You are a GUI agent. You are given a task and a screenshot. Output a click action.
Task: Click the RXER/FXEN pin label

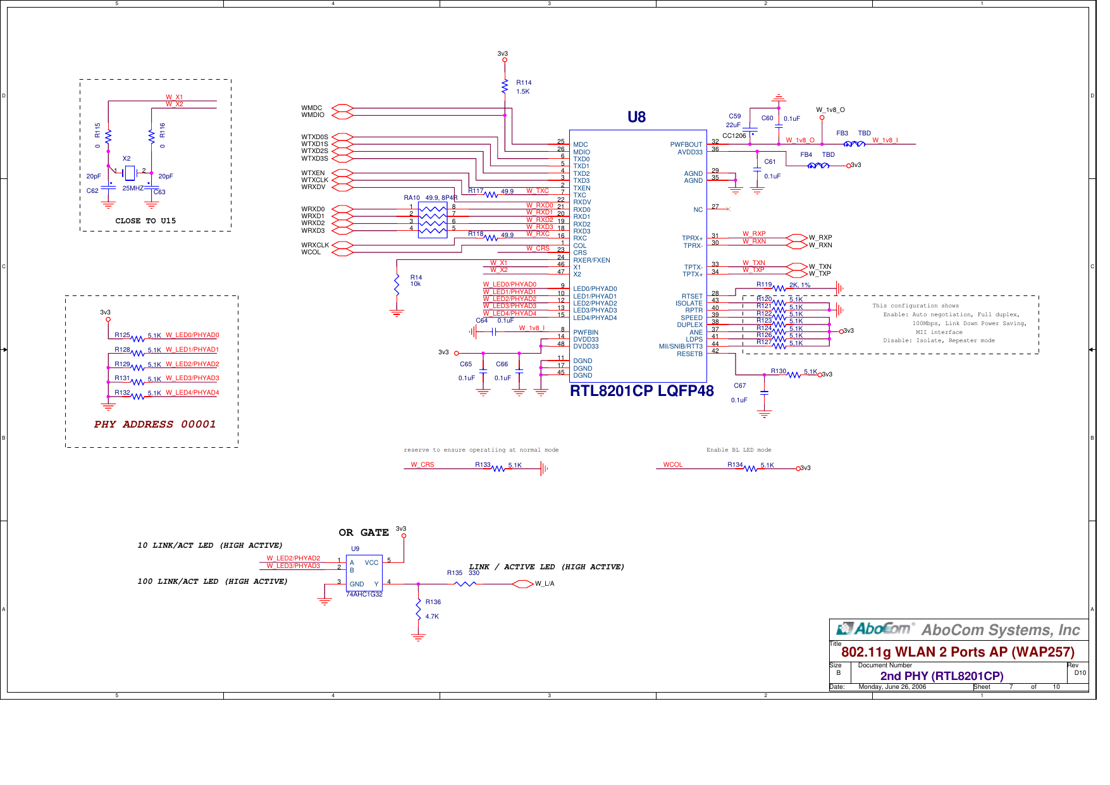[591, 261]
